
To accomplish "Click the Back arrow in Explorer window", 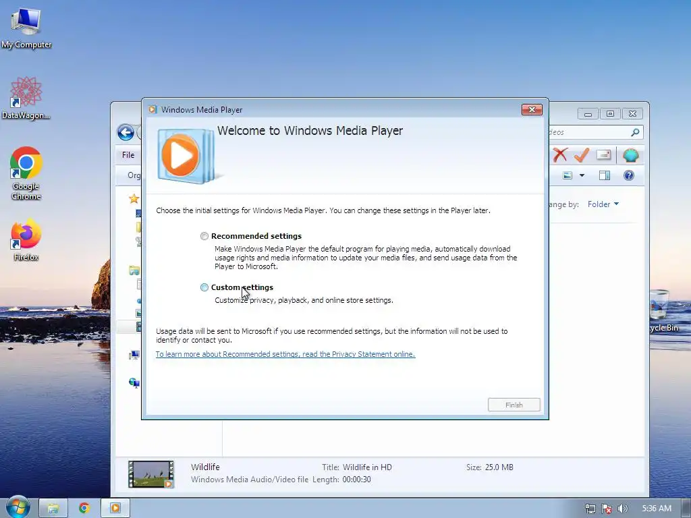I will pyautogui.click(x=126, y=132).
